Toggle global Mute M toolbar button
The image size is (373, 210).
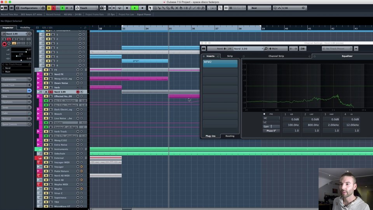tap(49, 8)
